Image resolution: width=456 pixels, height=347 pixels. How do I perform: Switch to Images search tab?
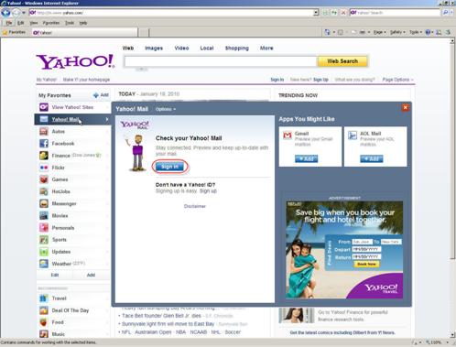(x=154, y=48)
